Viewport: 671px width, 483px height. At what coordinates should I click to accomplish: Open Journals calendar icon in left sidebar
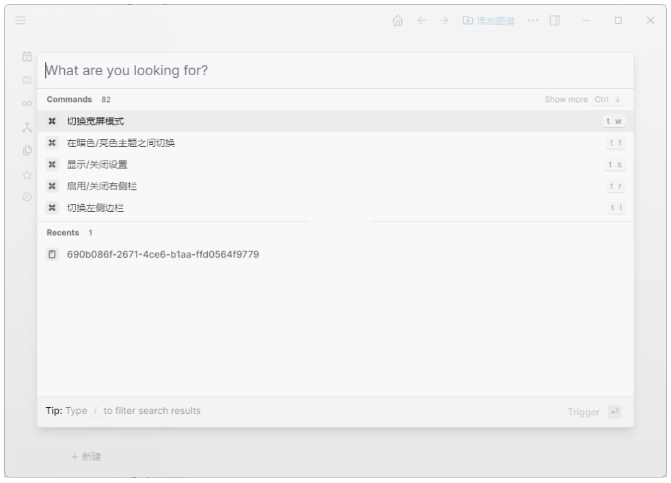[x=27, y=57]
